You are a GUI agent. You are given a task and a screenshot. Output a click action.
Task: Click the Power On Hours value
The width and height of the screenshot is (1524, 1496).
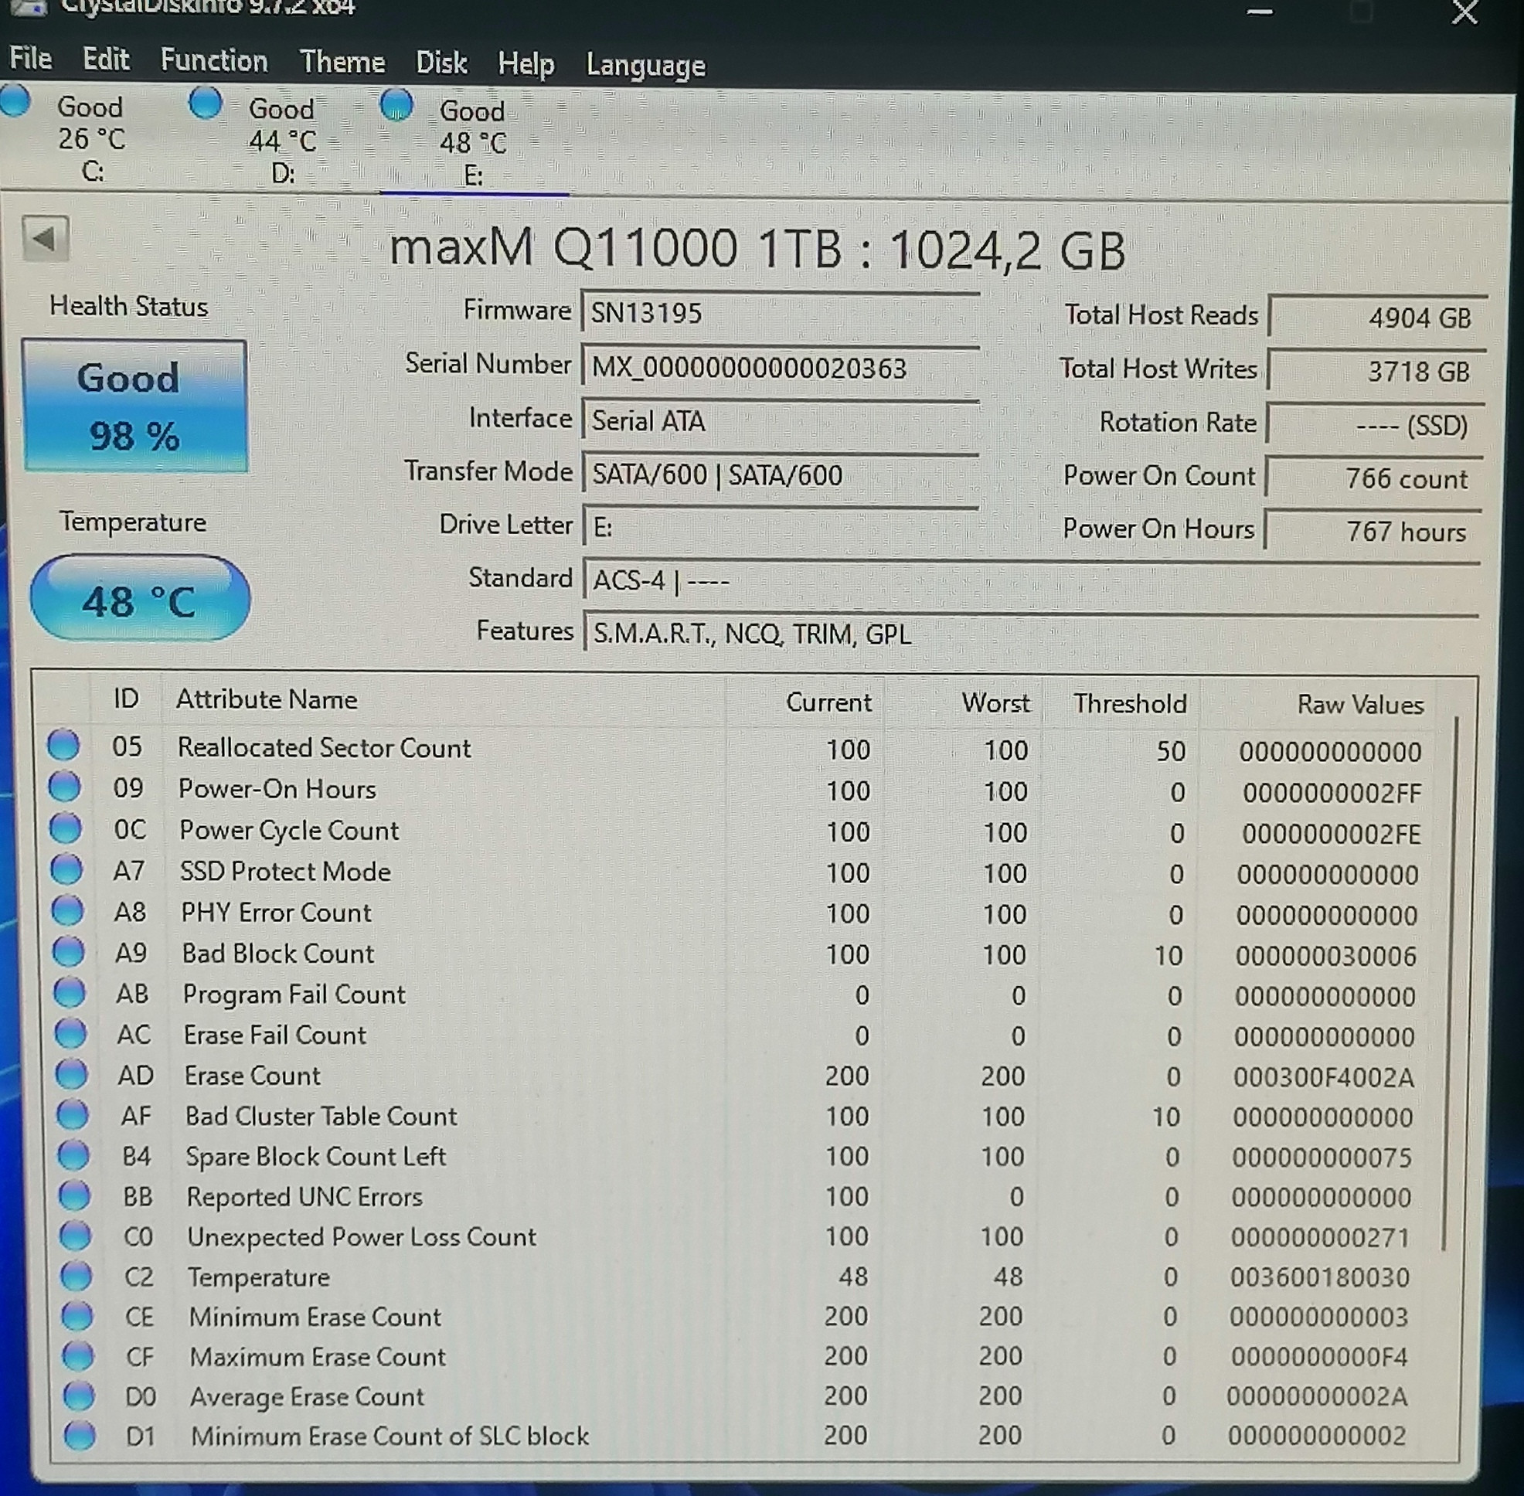tap(1374, 532)
